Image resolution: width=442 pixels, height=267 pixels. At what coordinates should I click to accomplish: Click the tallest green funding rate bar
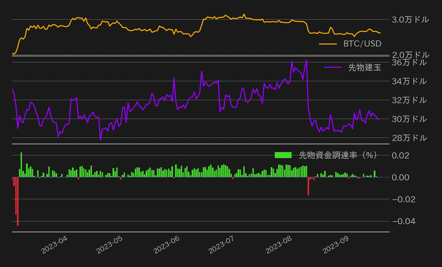21,164
